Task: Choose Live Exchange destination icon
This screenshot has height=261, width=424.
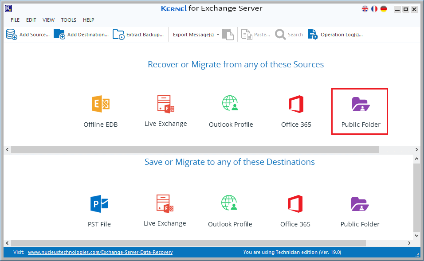Action: pyautogui.click(x=165, y=203)
